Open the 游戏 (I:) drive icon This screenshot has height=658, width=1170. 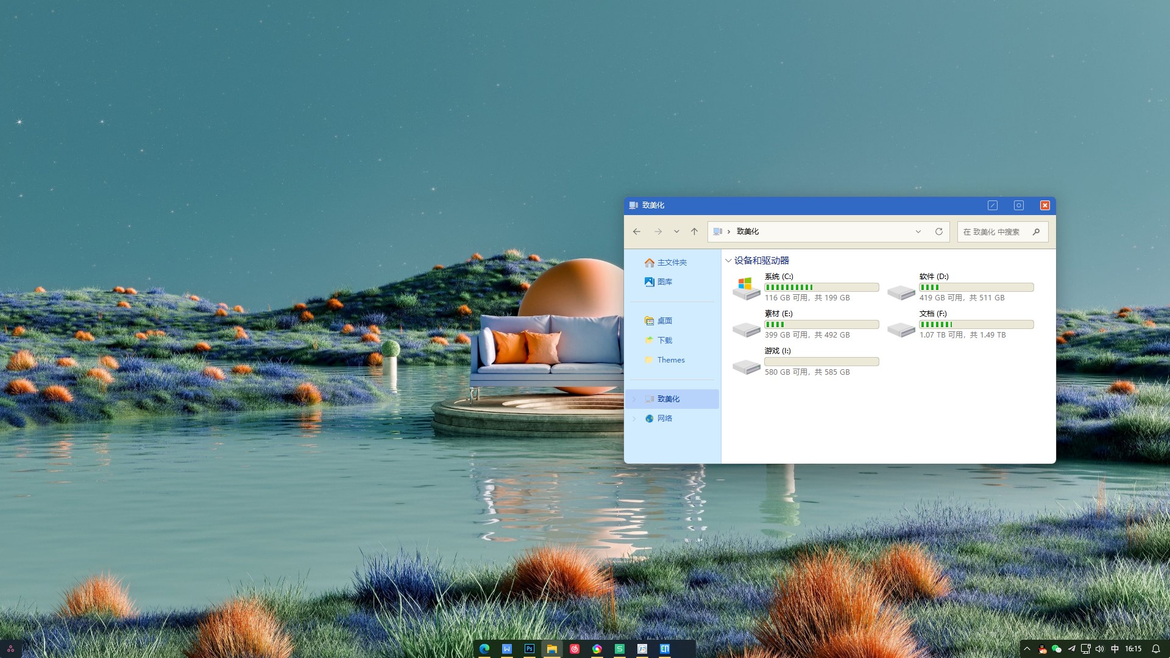pos(746,366)
